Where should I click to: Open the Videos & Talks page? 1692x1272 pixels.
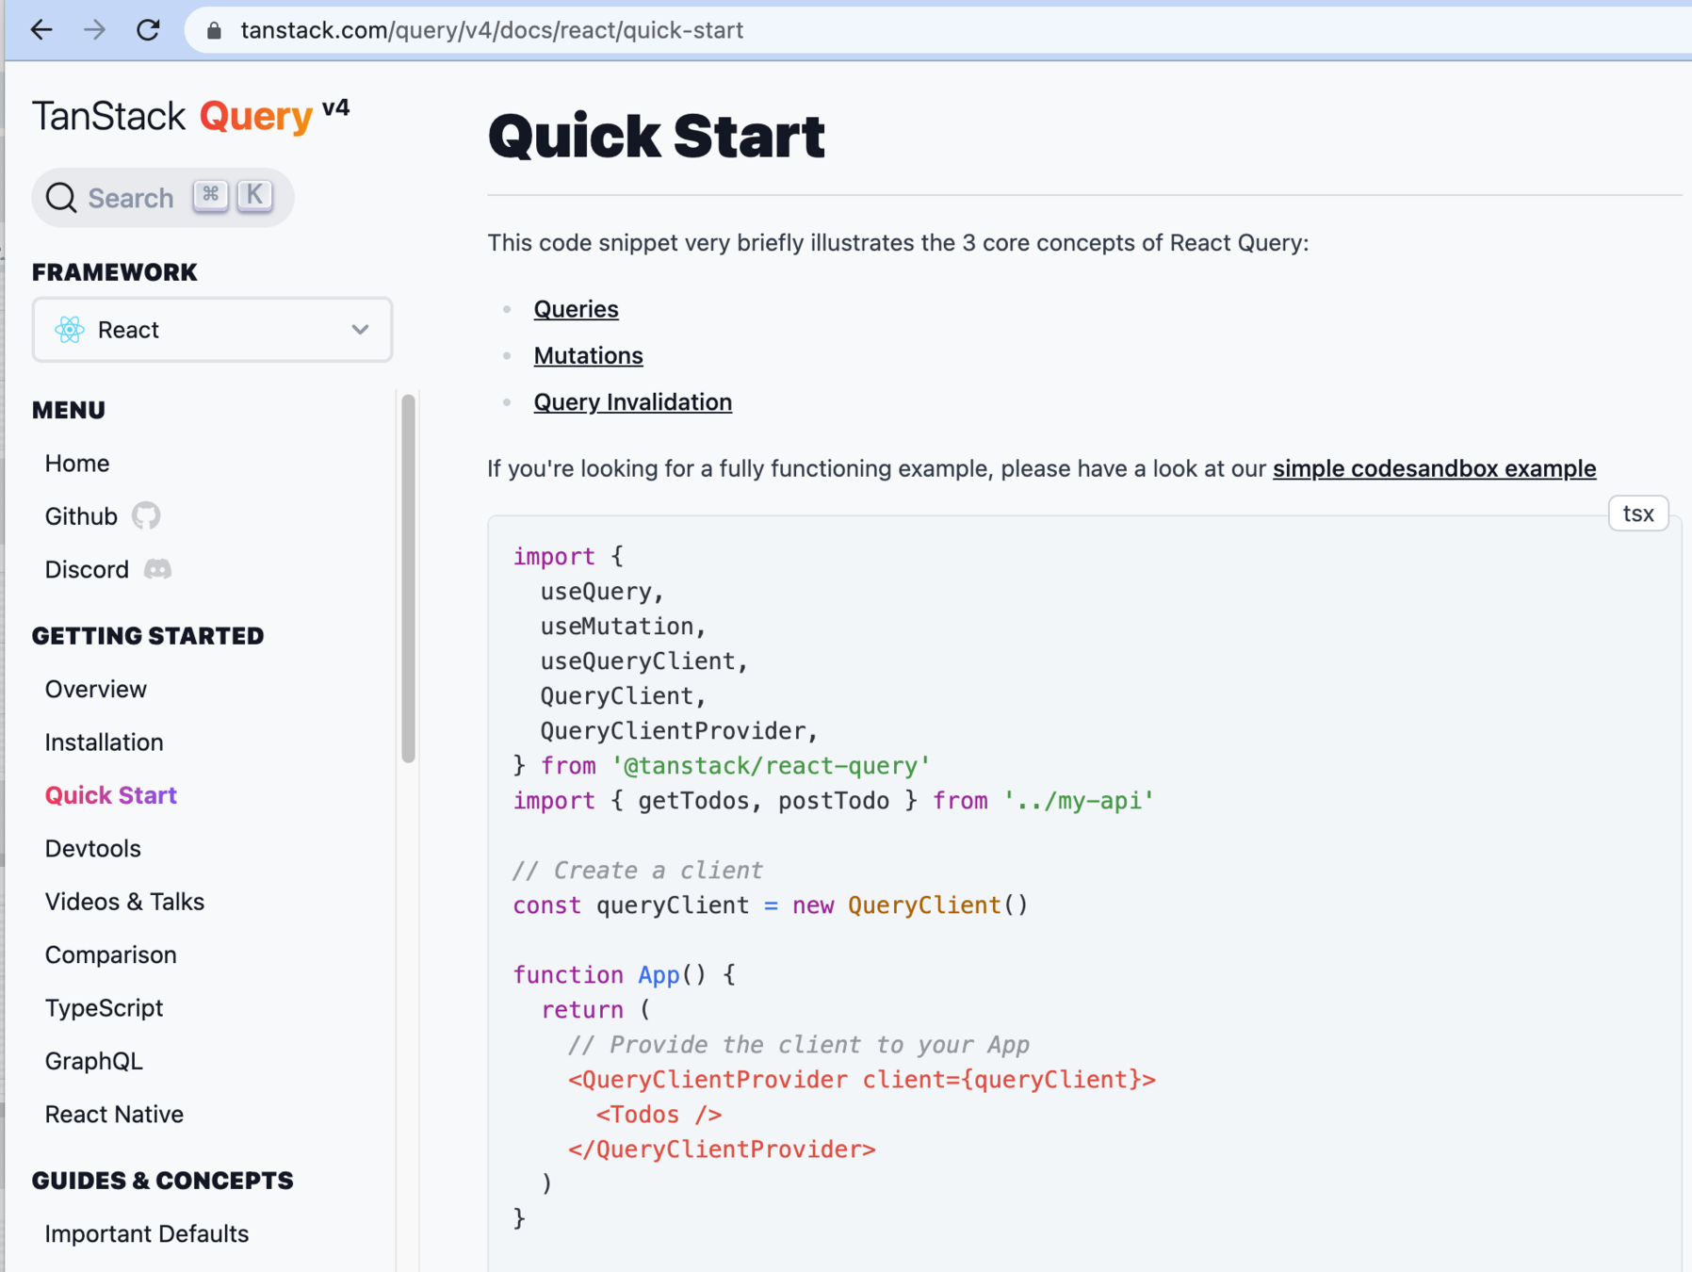(124, 902)
